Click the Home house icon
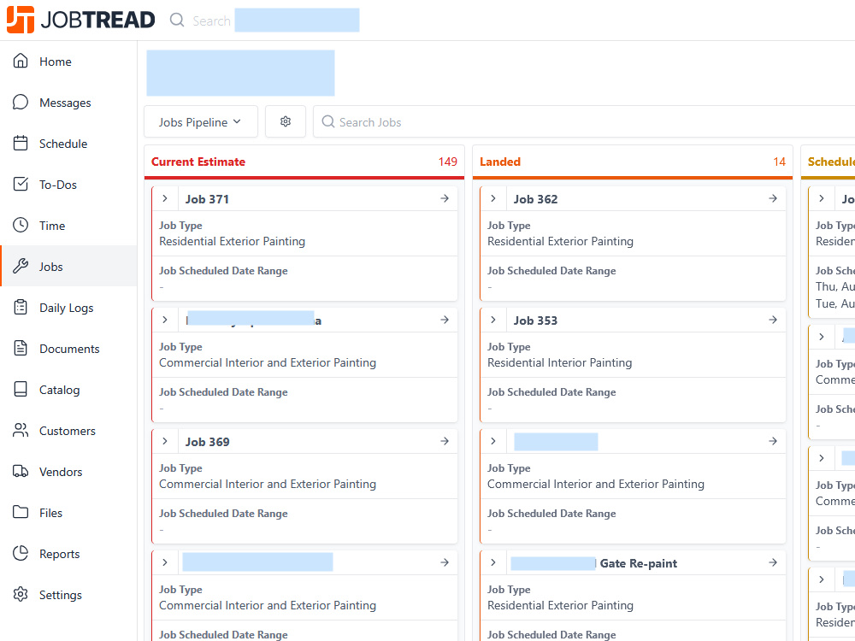 21,61
